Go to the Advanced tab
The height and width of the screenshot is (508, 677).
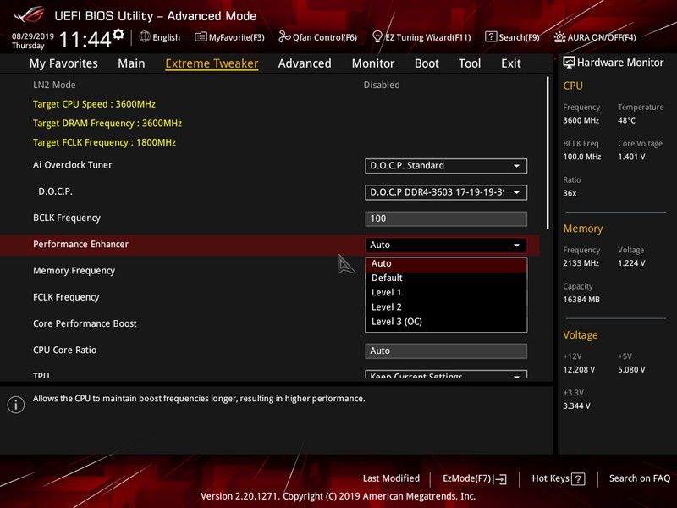[x=305, y=63]
